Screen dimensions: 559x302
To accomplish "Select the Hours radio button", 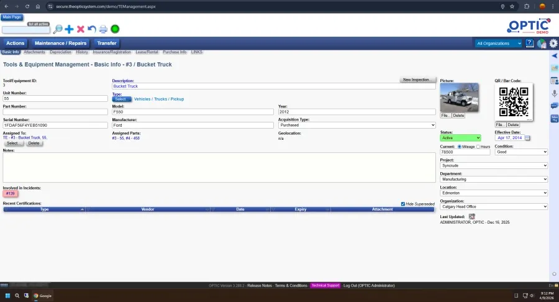I will pyautogui.click(x=478, y=147).
